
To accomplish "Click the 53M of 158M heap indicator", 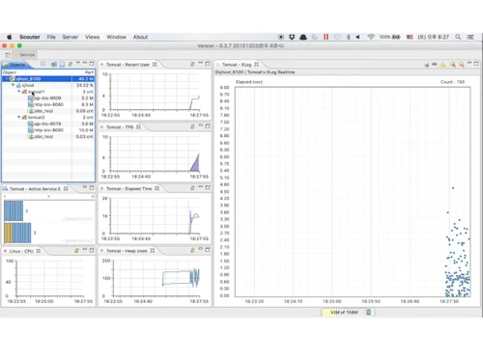I will (344, 312).
